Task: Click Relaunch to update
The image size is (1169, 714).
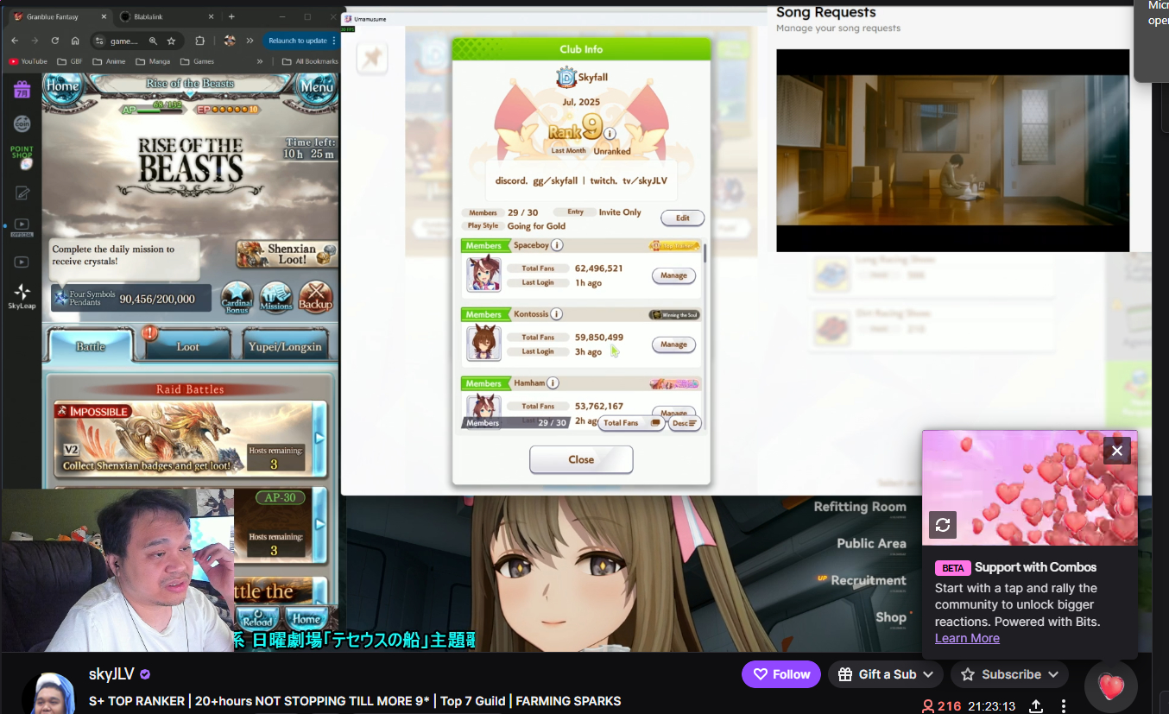Action: tap(298, 41)
